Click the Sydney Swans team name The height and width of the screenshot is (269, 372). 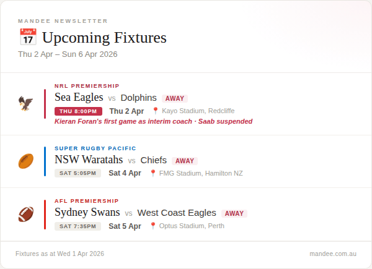(87, 212)
